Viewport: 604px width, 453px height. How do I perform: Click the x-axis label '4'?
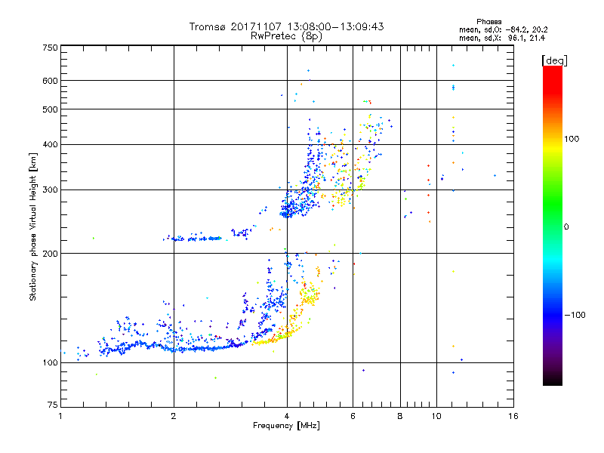(x=287, y=416)
